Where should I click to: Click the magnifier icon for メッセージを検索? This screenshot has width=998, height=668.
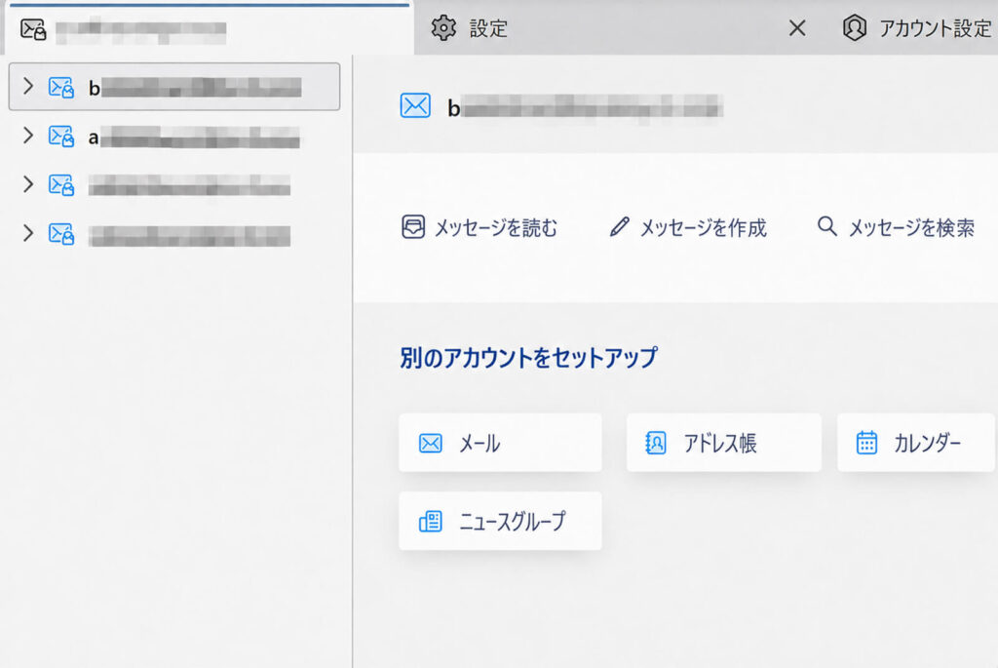pyautogui.click(x=826, y=226)
